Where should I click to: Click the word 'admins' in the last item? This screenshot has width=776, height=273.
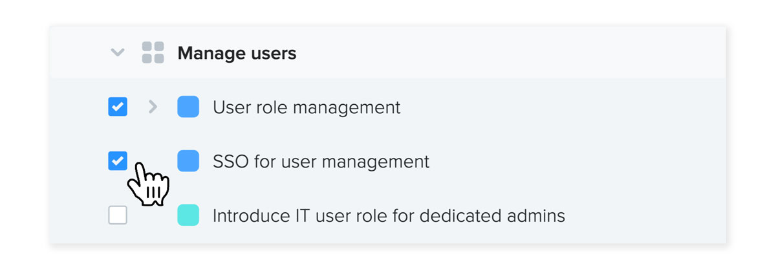point(536,215)
